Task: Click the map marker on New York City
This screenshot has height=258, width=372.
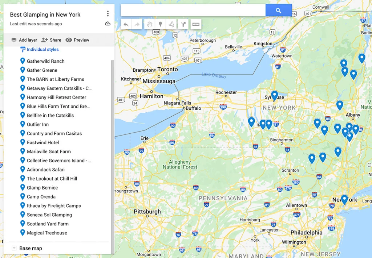Action: pos(344,200)
